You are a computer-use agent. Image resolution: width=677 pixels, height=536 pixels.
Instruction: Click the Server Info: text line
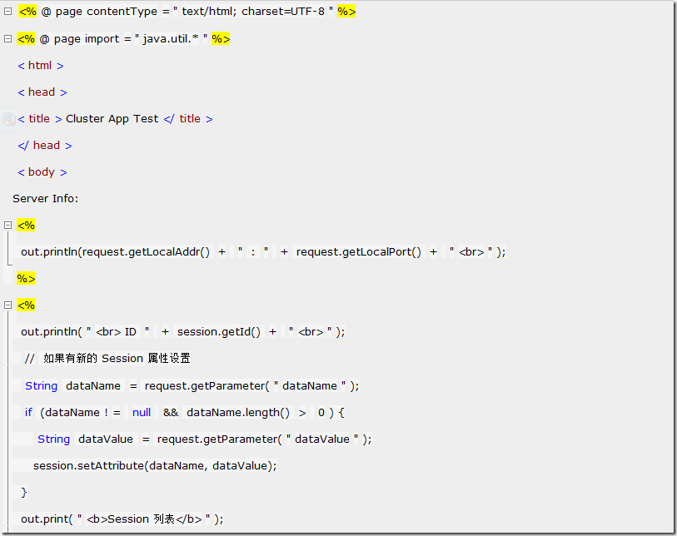coord(45,199)
